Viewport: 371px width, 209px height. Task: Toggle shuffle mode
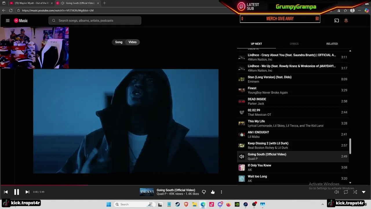[x=355, y=192]
